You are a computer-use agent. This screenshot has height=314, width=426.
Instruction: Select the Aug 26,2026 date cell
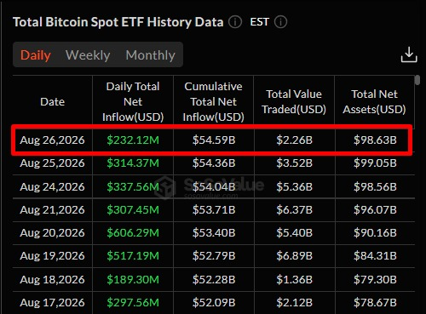pos(52,140)
